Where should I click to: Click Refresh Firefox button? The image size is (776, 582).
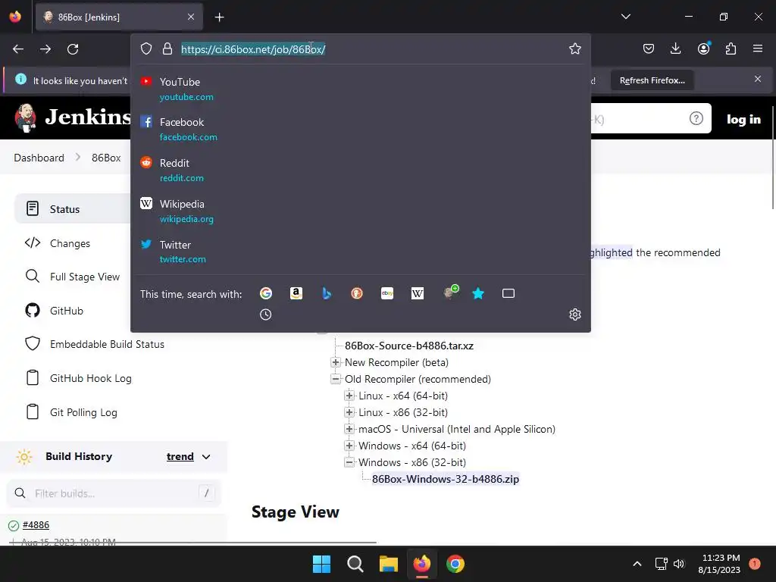coord(652,80)
